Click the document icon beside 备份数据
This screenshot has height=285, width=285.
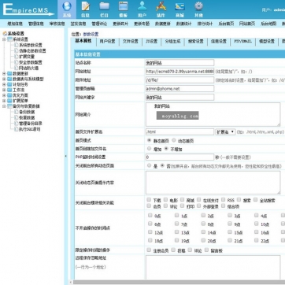[17, 112]
